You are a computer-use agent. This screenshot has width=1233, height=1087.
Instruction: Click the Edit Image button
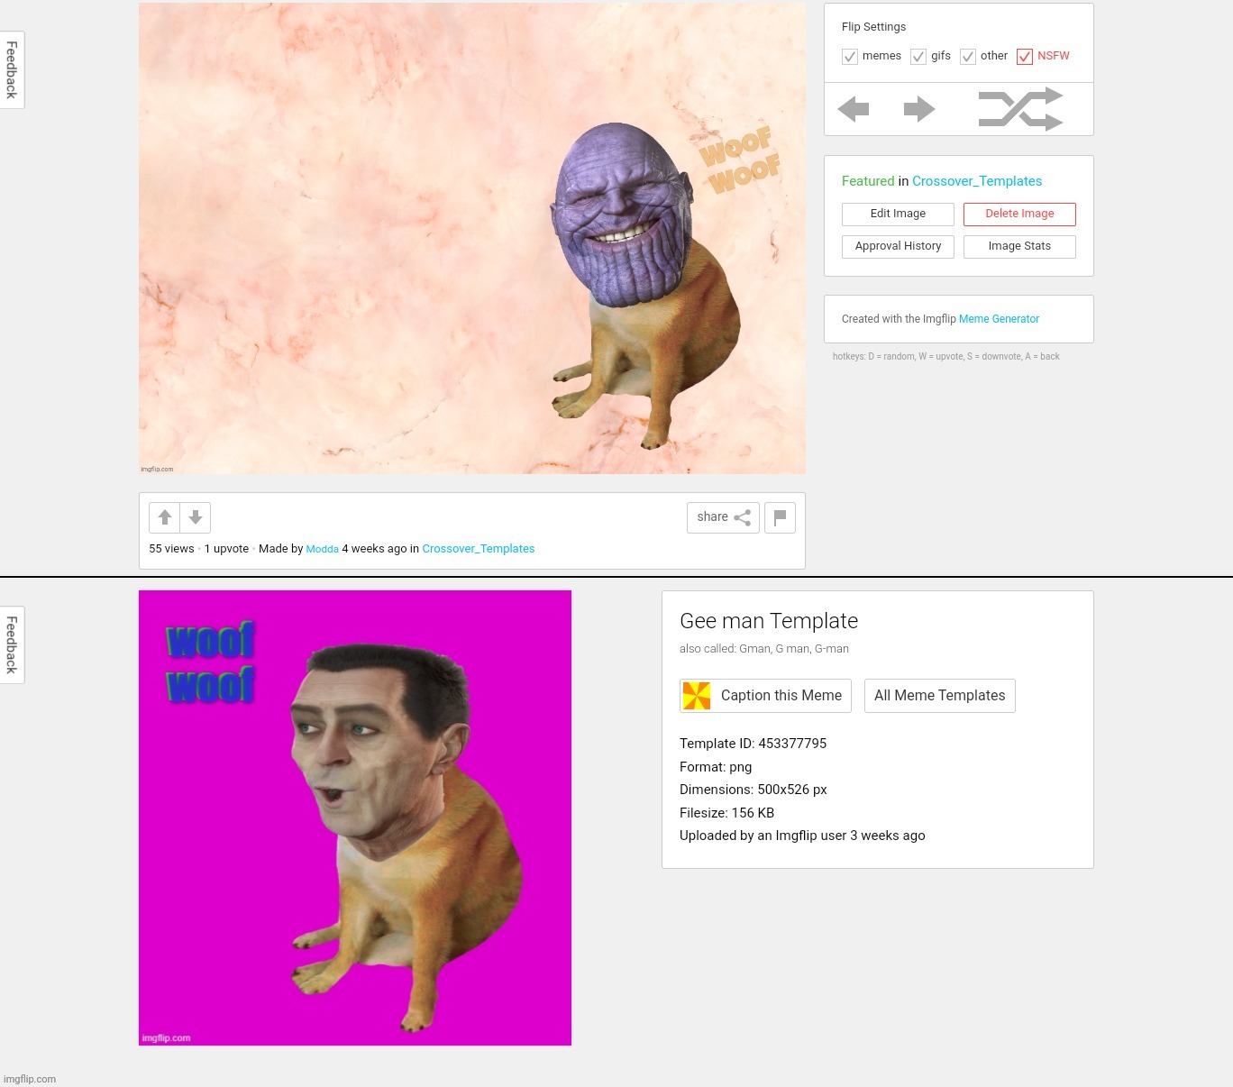[x=898, y=214]
